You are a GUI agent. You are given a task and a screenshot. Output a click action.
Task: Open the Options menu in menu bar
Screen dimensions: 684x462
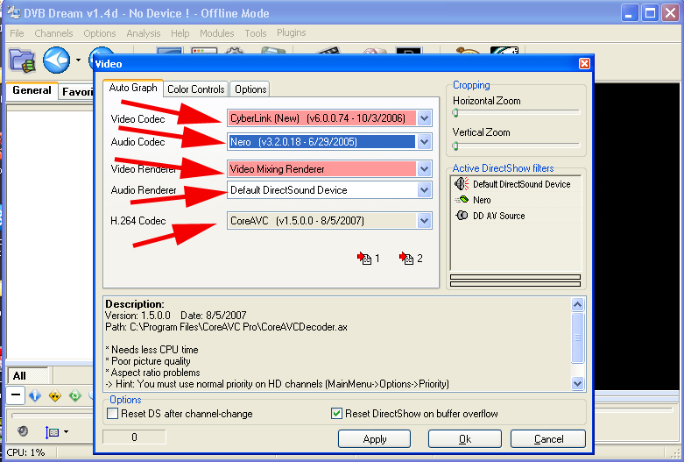click(x=100, y=33)
